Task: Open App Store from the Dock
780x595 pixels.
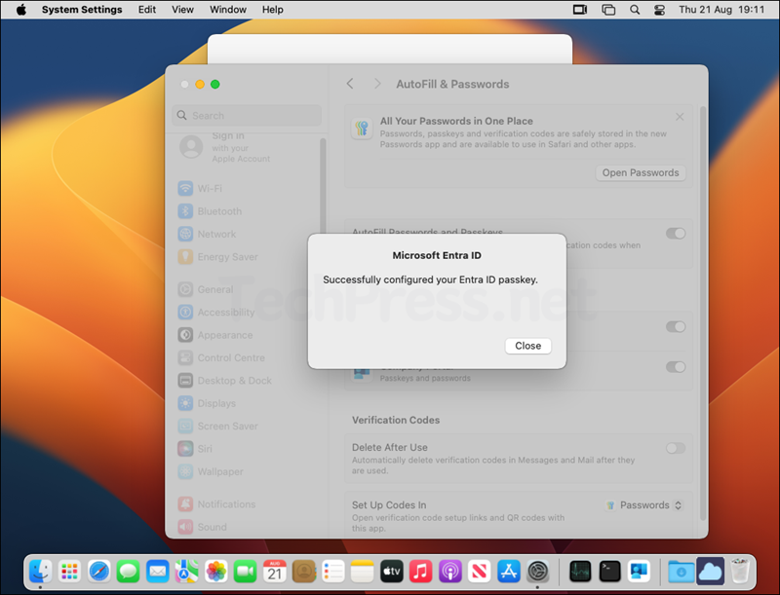Action: click(x=508, y=572)
